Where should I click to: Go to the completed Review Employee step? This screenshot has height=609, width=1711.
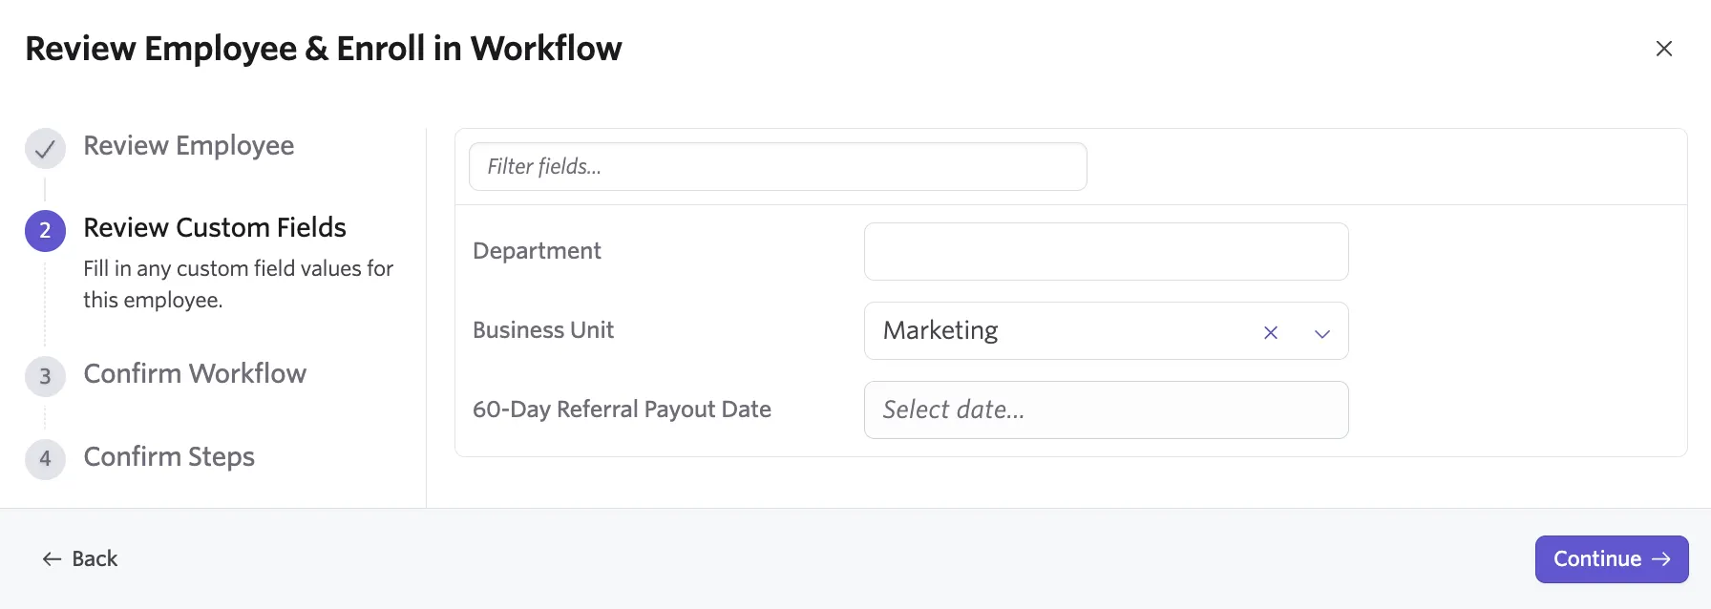pos(188,146)
